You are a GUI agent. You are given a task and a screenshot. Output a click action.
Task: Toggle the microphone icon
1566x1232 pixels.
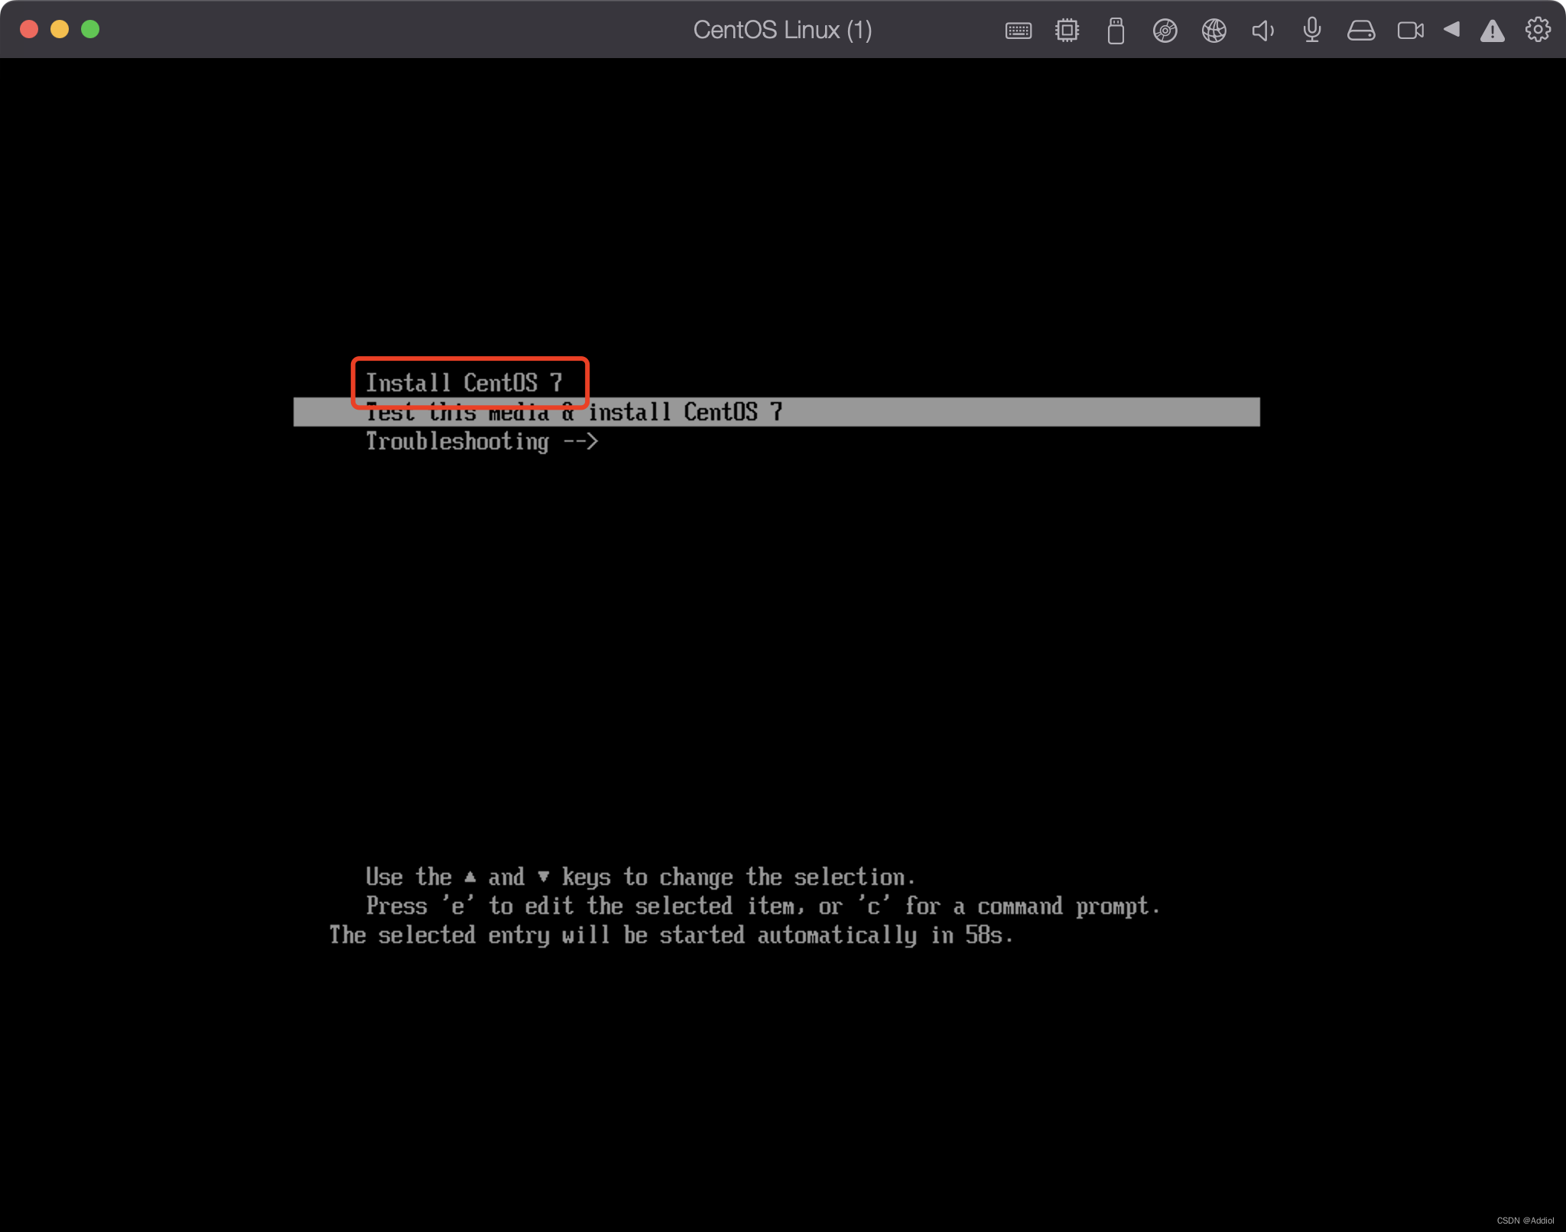click(x=1312, y=31)
